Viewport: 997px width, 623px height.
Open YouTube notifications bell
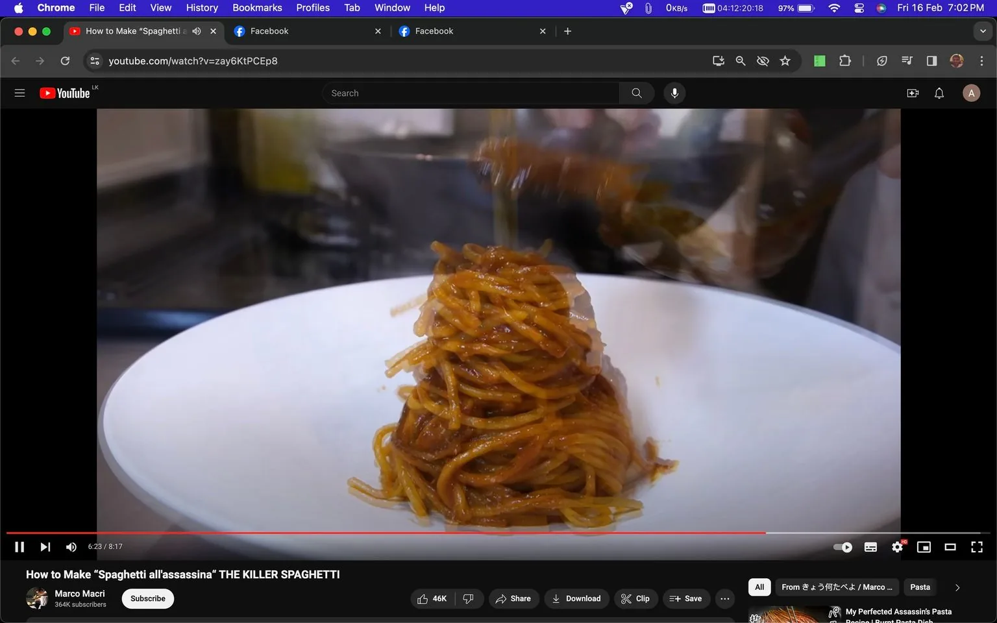pos(939,93)
